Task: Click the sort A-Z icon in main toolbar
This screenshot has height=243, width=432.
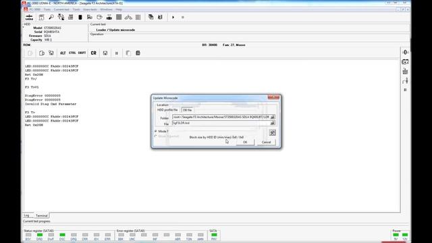Action: tap(160, 17)
